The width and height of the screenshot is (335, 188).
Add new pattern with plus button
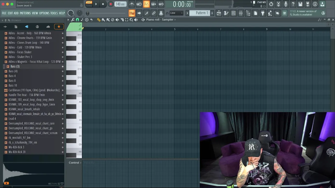click(212, 13)
